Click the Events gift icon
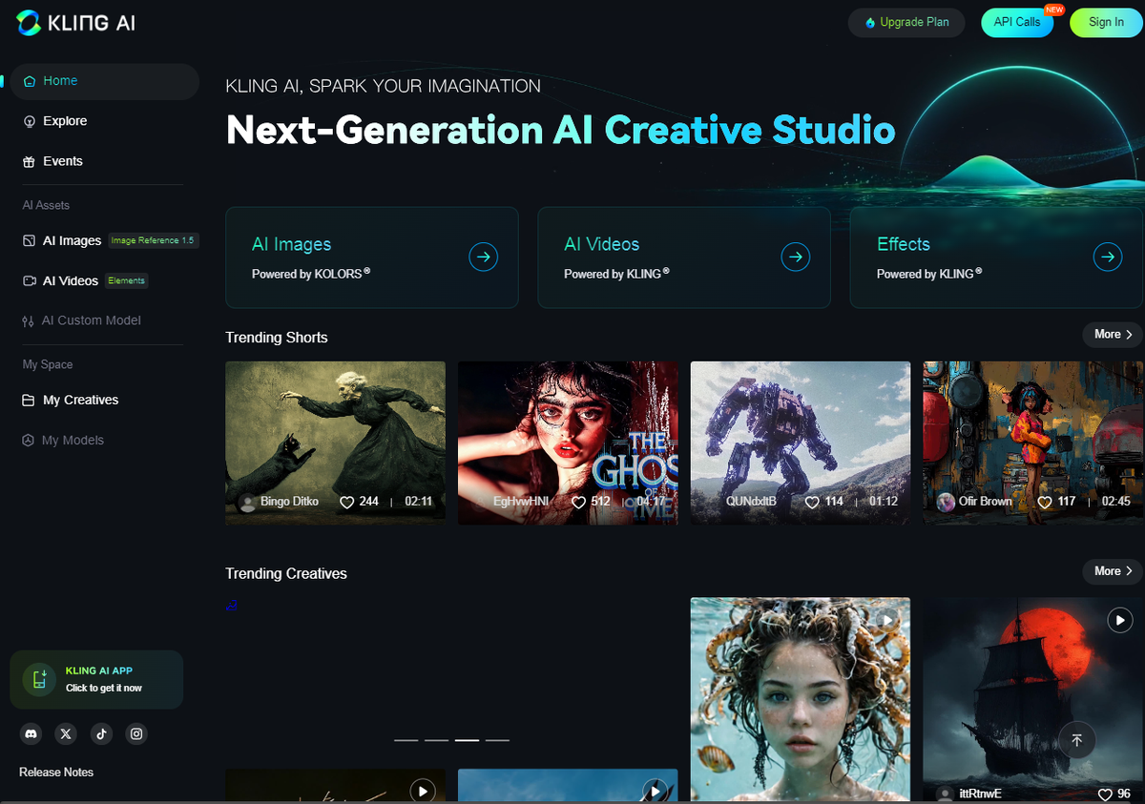Viewport: 1145px width, 804px height. tap(30, 161)
